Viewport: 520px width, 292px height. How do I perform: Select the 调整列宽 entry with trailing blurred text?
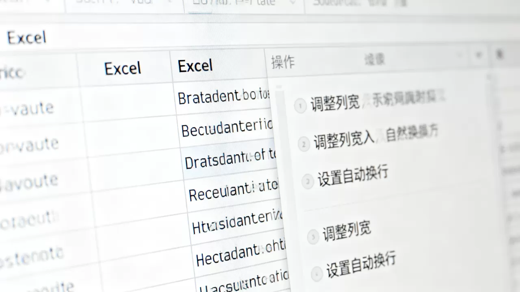pyautogui.click(x=378, y=101)
